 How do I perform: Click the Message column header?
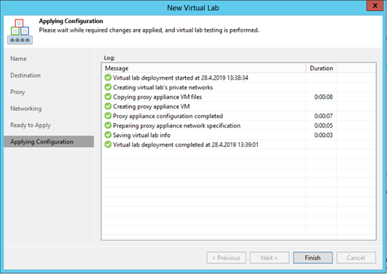(x=204, y=68)
